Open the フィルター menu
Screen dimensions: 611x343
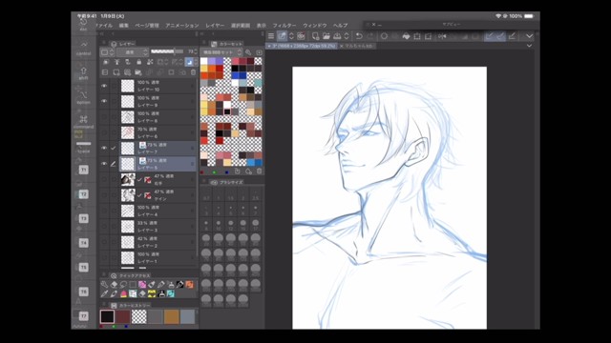(x=284, y=26)
